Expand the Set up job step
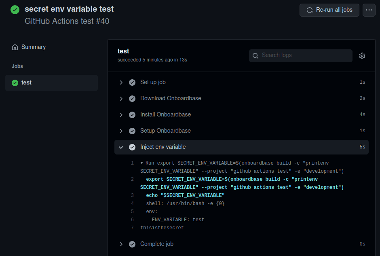Screen dimensions: 380x256 pyautogui.click(x=121, y=83)
